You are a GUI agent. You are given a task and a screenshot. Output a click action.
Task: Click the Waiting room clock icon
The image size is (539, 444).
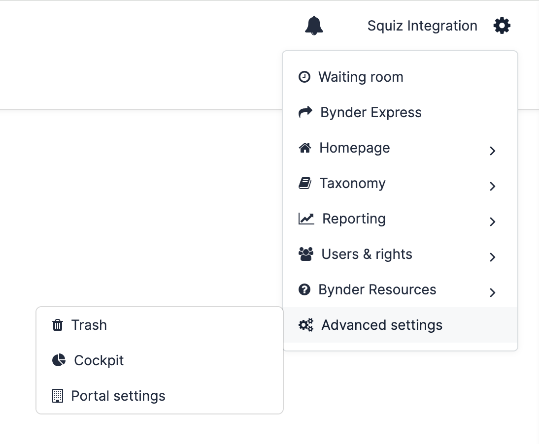click(304, 77)
